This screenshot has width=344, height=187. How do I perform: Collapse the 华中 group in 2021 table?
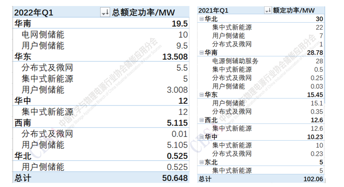201,137
